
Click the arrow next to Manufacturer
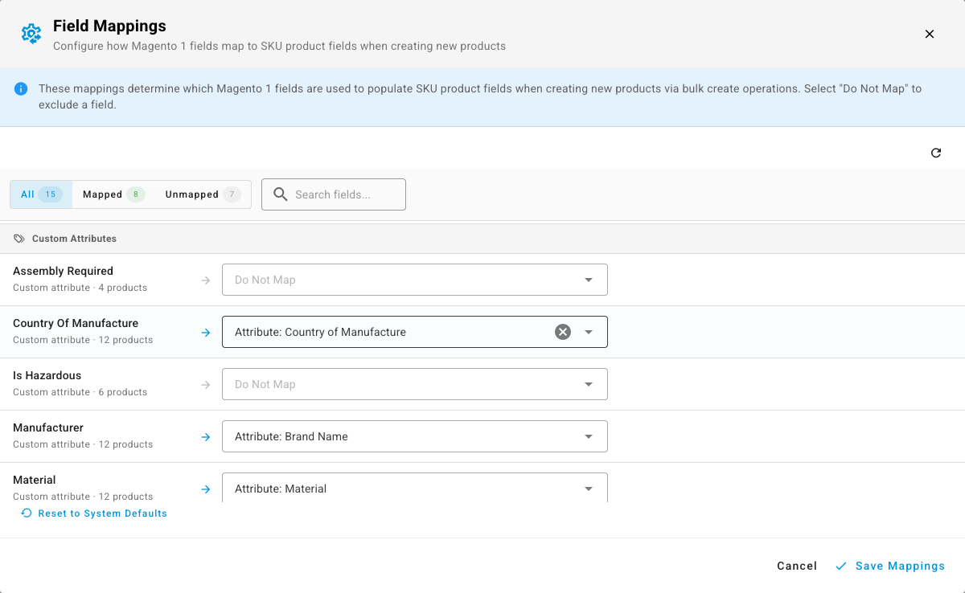(206, 437)
